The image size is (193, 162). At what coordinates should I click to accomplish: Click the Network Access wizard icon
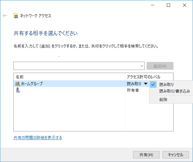[16, 16]
